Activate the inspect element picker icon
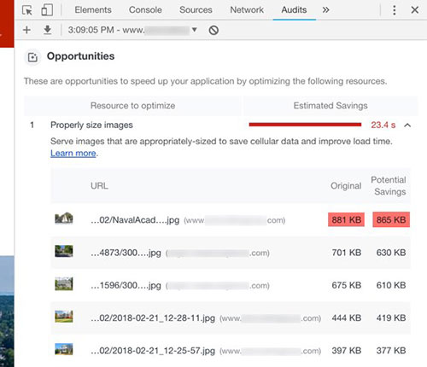 [27, 10]
